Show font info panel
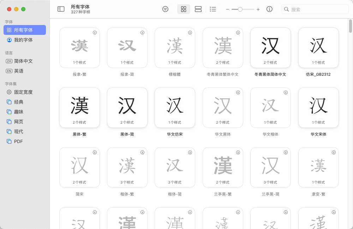This screenshot has height=229, width=353. point(269,9)
